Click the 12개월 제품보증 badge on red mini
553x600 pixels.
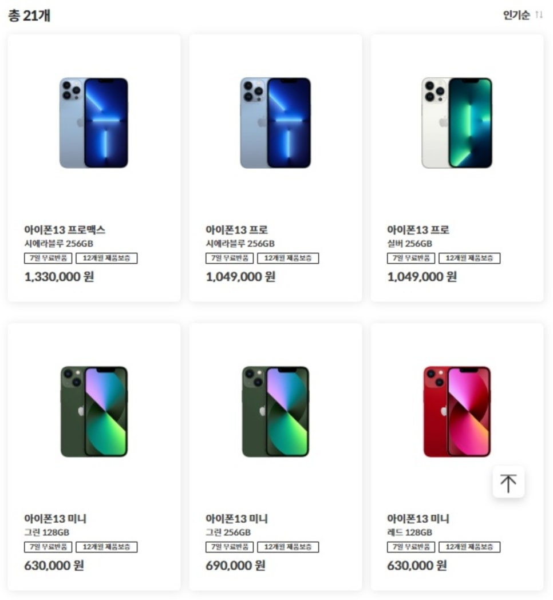(469, 547)
